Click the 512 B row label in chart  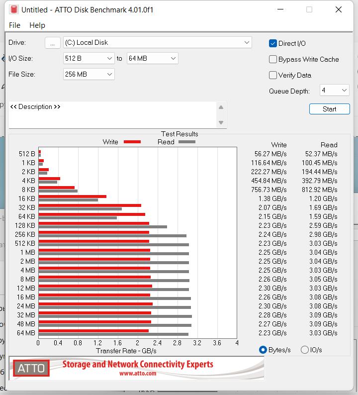pyautogui.click(x=27, y=154)
